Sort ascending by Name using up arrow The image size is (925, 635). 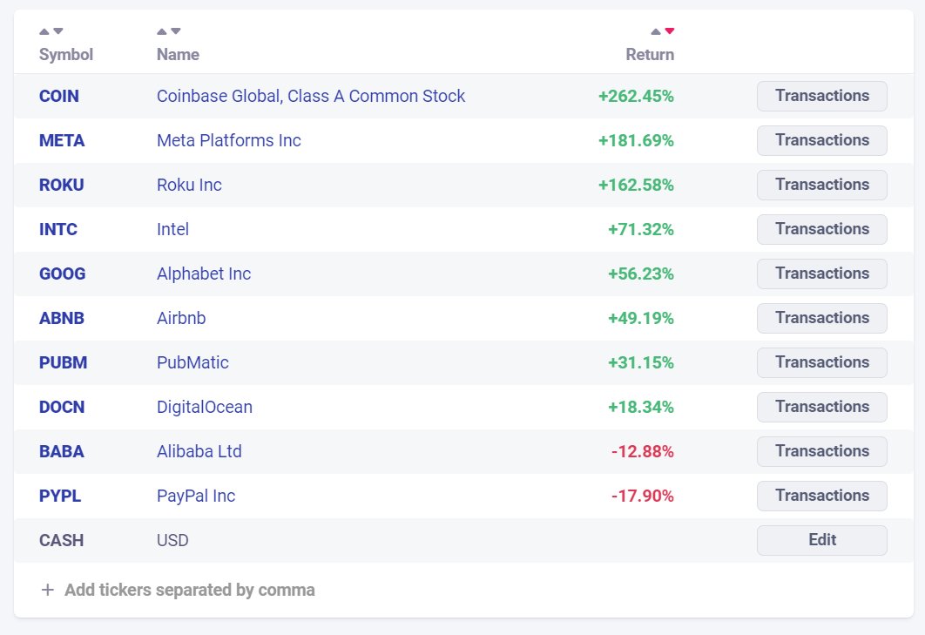tap(162, 31)
